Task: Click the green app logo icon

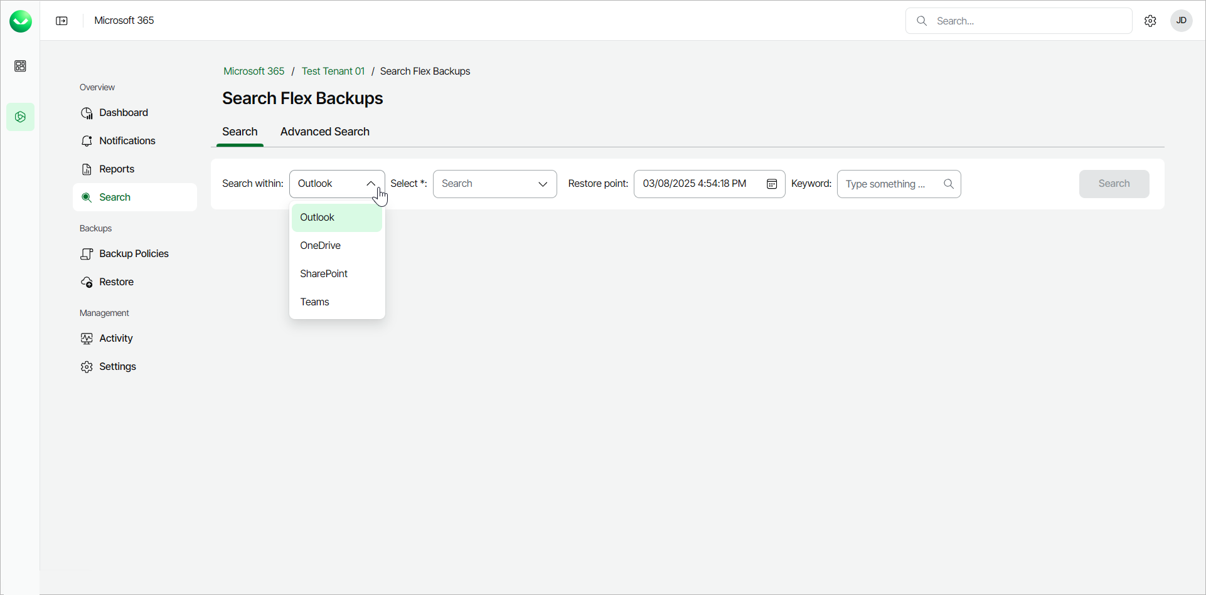Action: tap(21, 21)
